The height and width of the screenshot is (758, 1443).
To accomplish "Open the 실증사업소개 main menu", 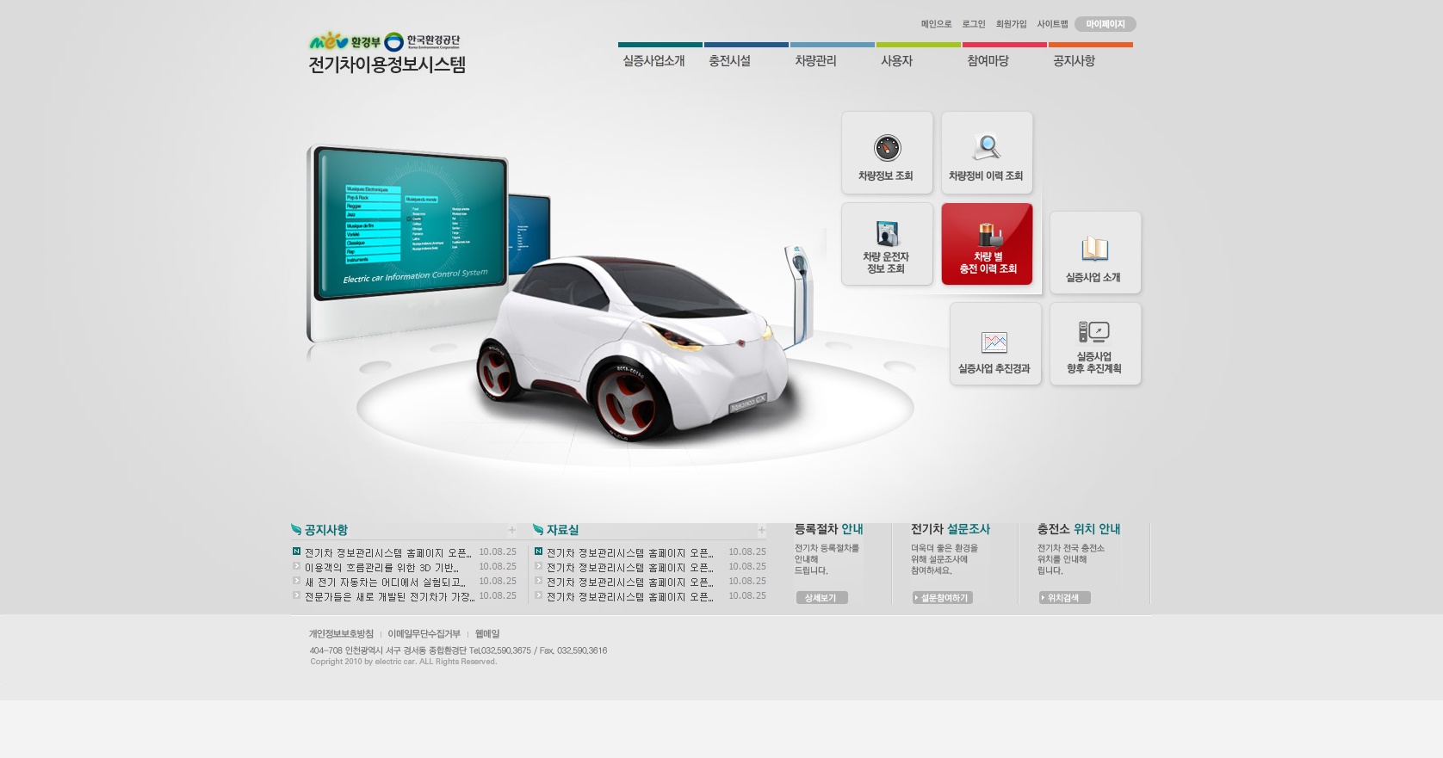I will [x=653, y=61].
